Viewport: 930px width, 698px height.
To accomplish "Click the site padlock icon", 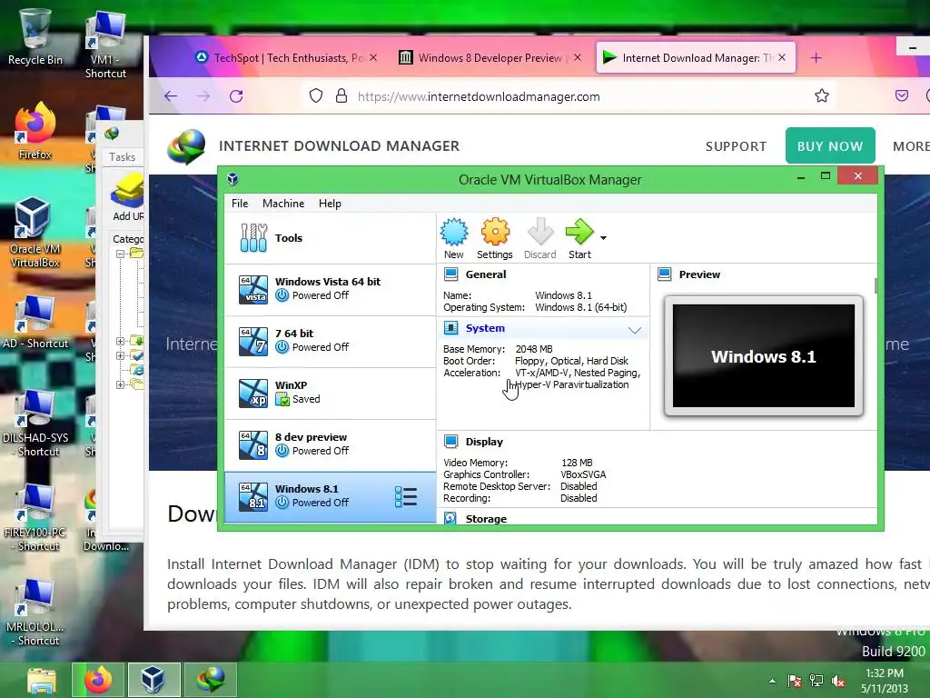I will click(341, 95).
